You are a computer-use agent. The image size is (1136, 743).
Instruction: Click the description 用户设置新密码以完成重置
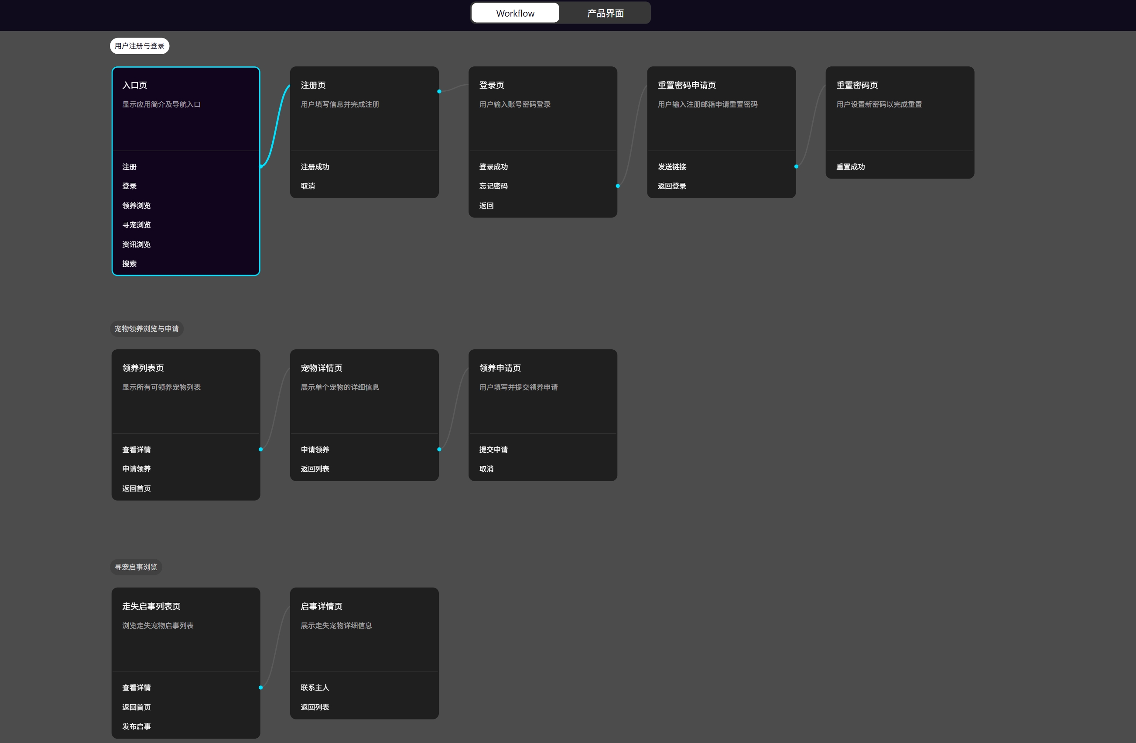879,104
